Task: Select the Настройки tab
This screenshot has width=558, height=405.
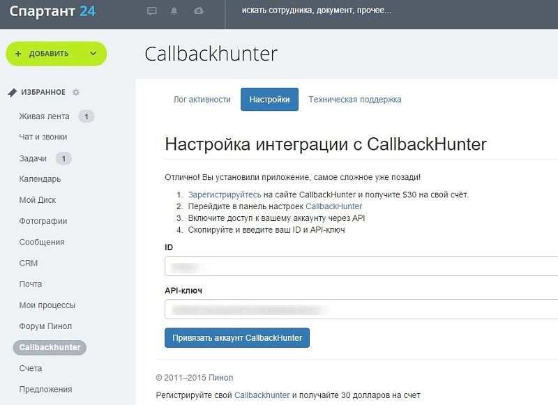Action: click(269, 99)
